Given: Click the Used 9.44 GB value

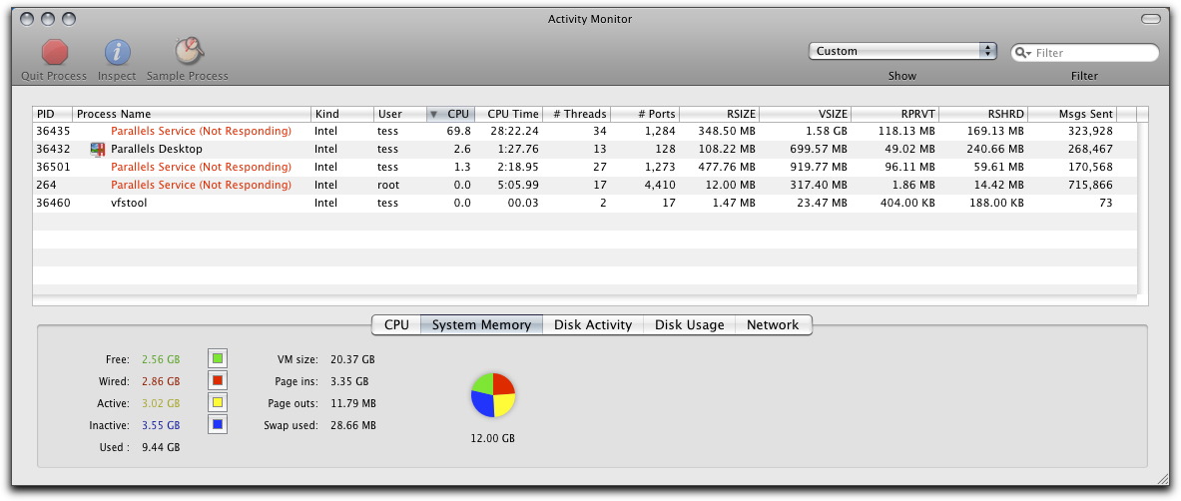Looking at the screenshot, I should click(x=161, y=447).
